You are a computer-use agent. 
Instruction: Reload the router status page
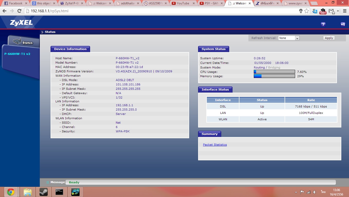tap(19, 11)
